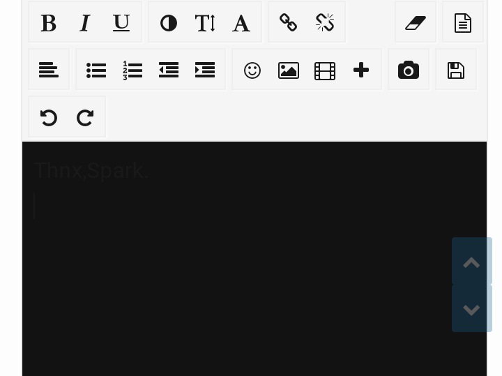Screen dimensions: 502x376
Task: Insert a bulleted list
Action: (96, 70)
